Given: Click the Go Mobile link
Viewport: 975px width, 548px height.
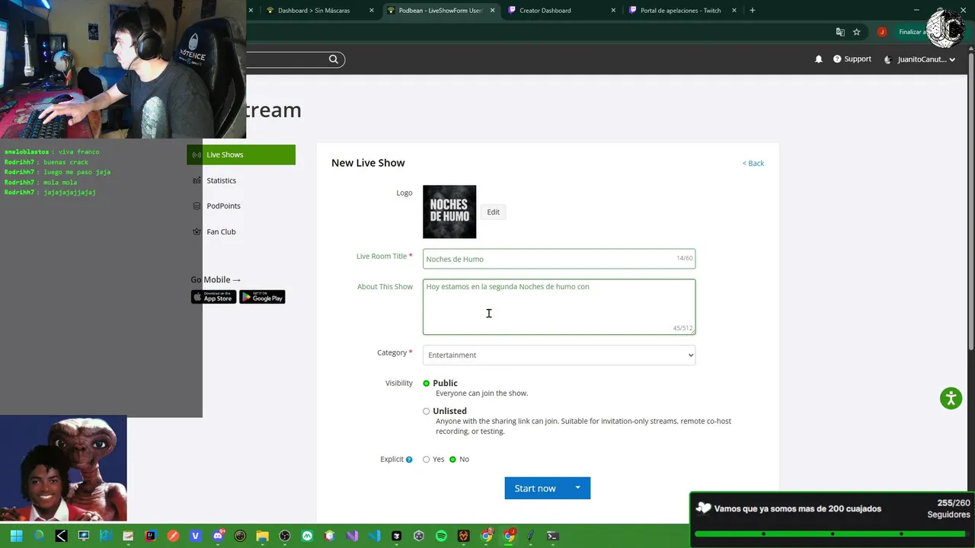Looking at the screenshot, I should tap(216, 279).
